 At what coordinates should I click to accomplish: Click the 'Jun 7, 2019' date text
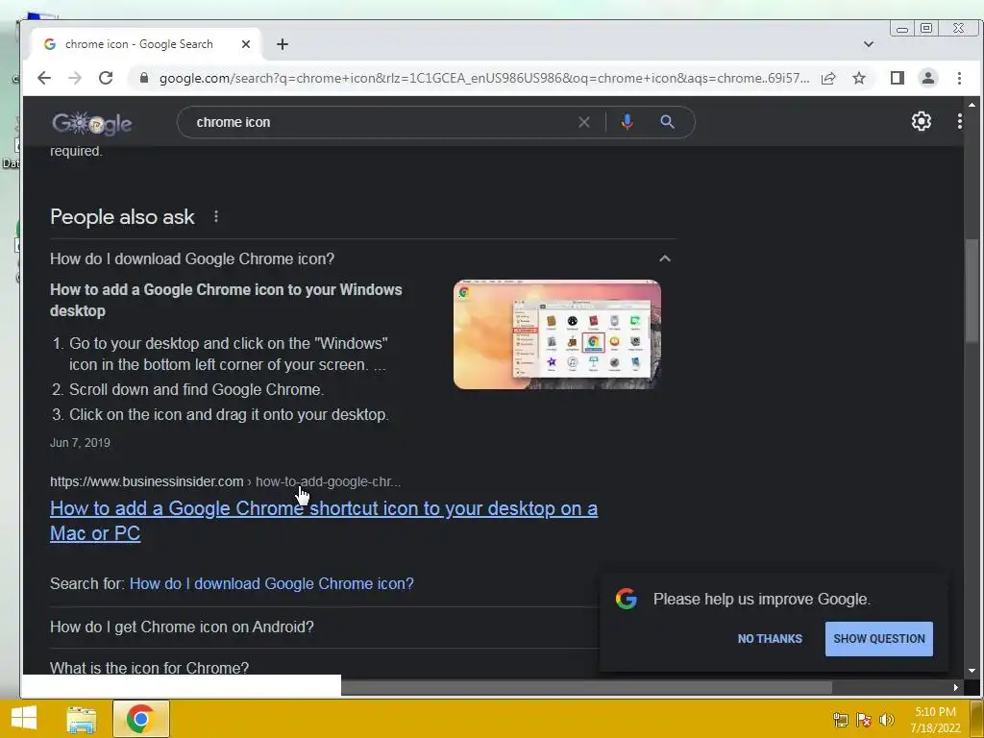(80, 442)
